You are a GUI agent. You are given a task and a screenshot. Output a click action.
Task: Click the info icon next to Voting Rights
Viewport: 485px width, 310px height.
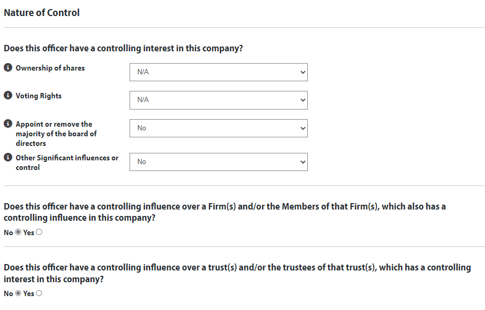7,96
